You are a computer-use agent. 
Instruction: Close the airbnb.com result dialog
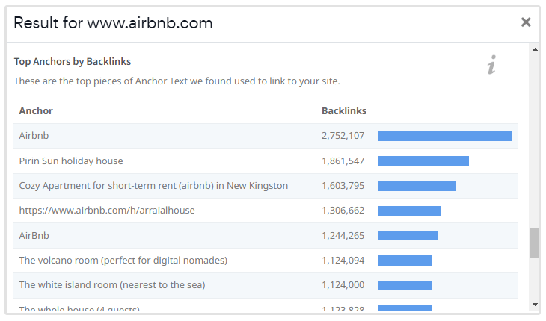(526, 22)
